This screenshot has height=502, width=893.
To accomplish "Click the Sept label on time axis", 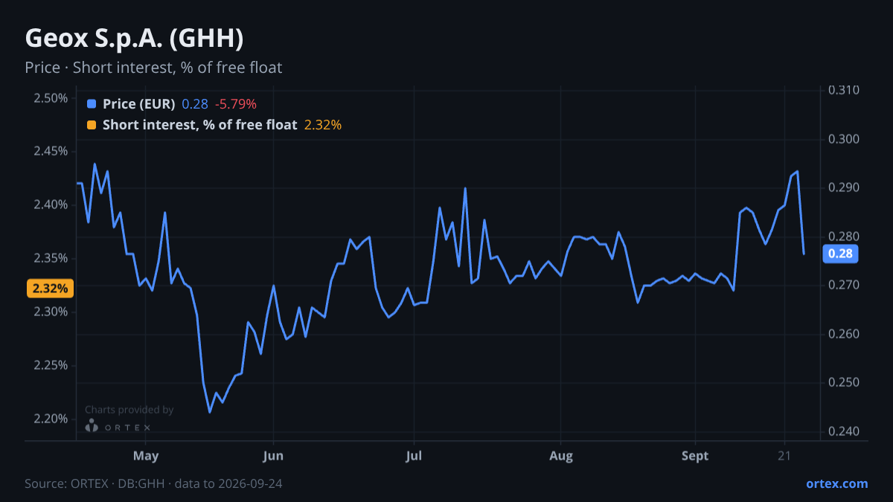I will pyautogui.click(x=695, y=456).
